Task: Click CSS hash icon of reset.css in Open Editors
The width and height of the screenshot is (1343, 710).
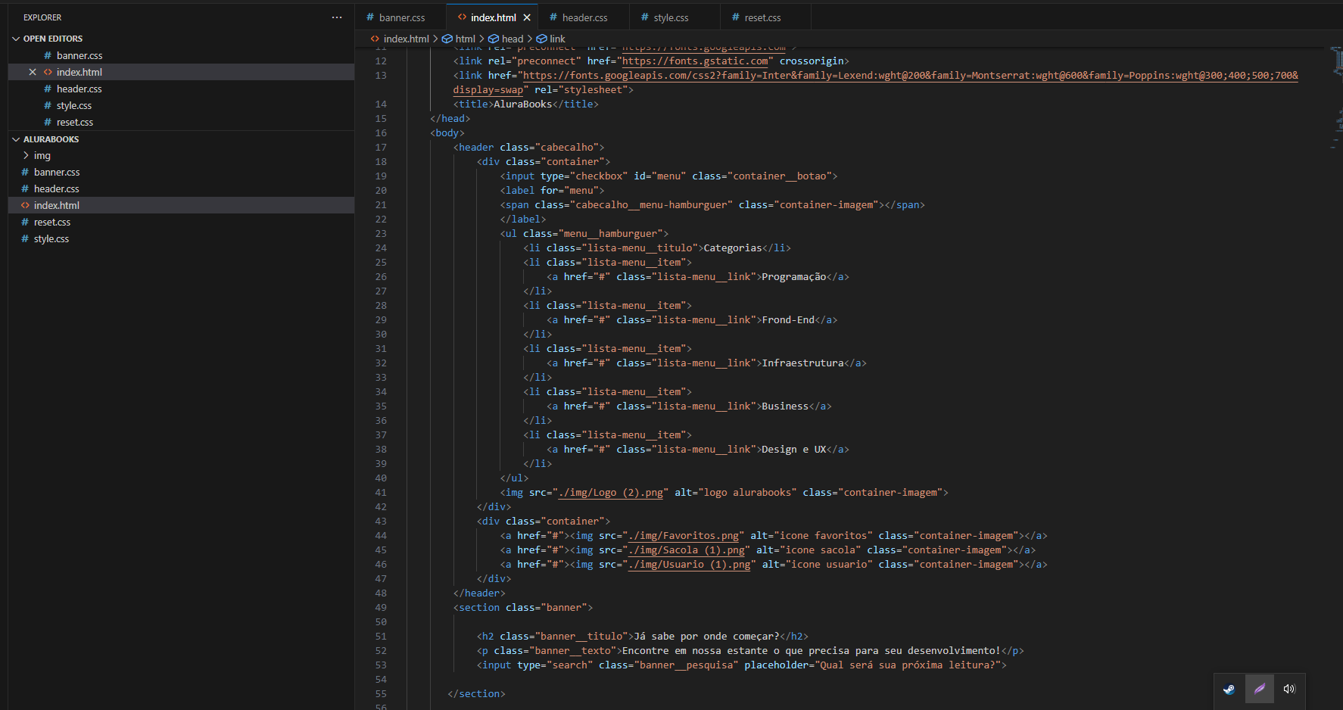Action: (x=48, y=122)
